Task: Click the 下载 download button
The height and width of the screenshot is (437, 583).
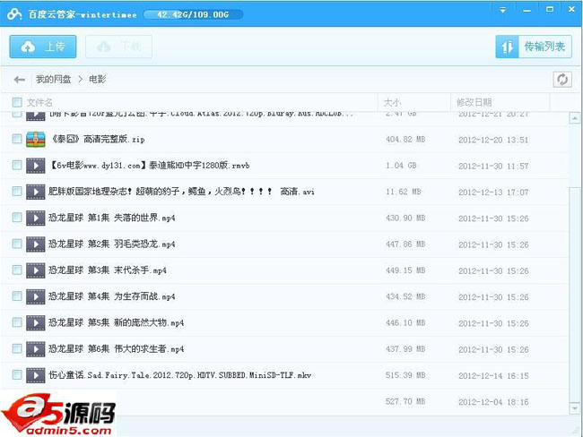Action: tap(118, 47)
